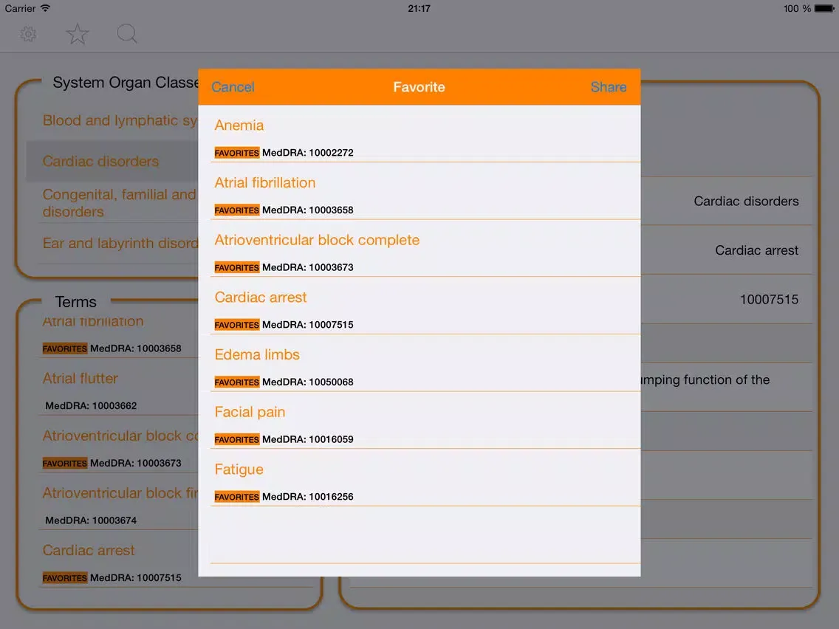Click Cardiac disorders value in detail panel
This screenshot has height=629, width=839.
pyautogui.click(x=746, y=201)
